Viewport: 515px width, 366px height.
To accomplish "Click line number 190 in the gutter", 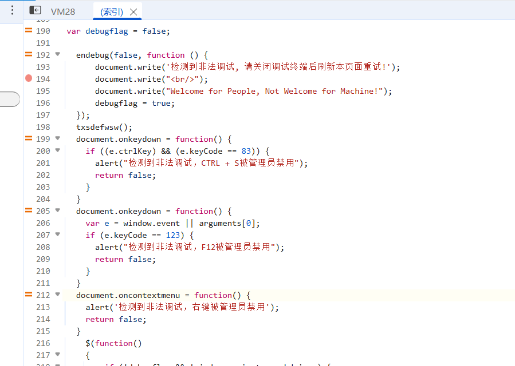I will pyautogui.click(x=43, y=31).
